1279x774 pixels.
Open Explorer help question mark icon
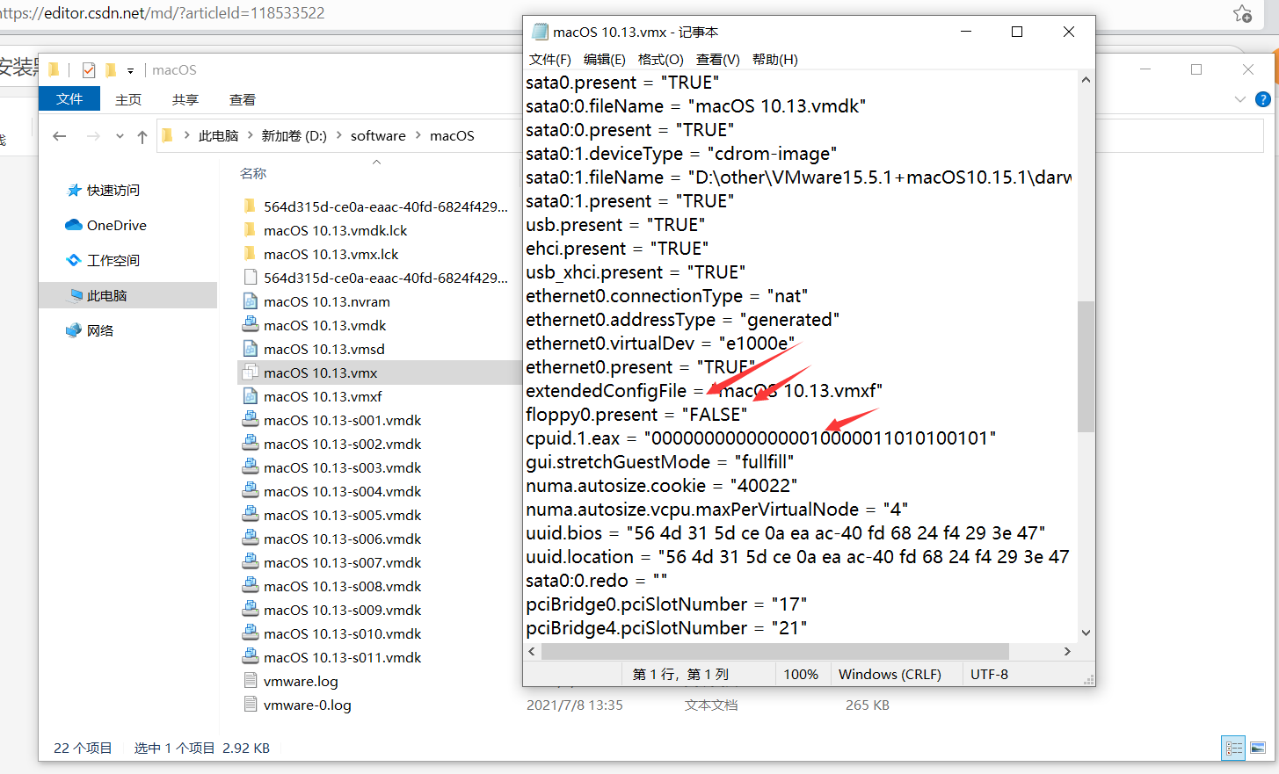[1263, 99]
